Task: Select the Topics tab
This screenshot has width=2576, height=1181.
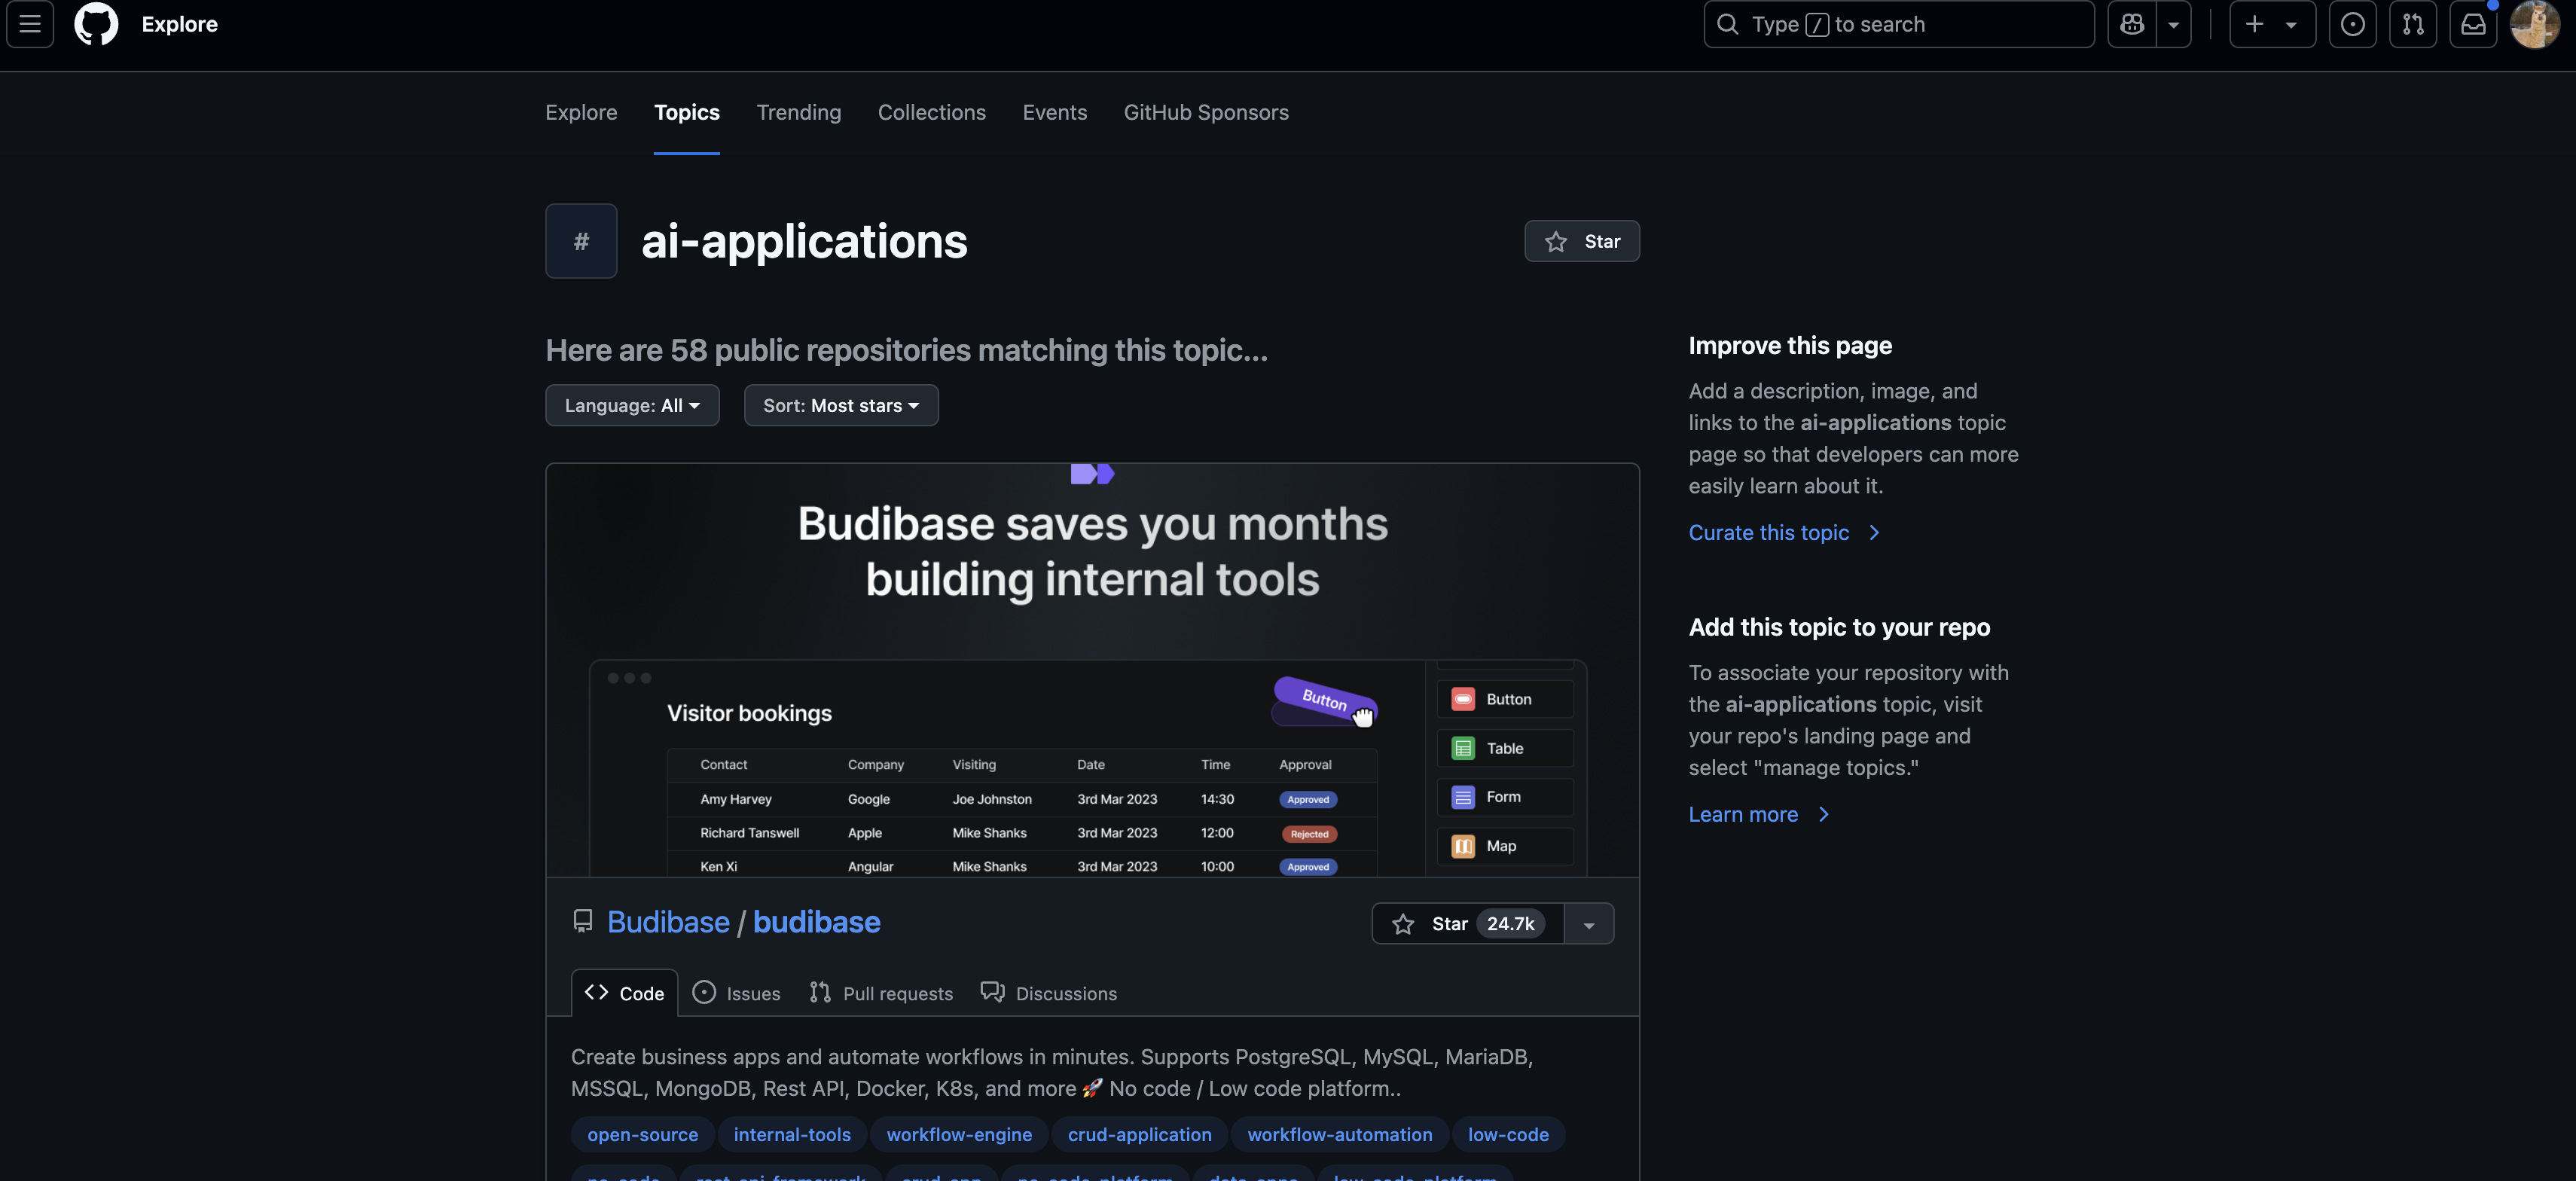Action: tap(687, 113)
